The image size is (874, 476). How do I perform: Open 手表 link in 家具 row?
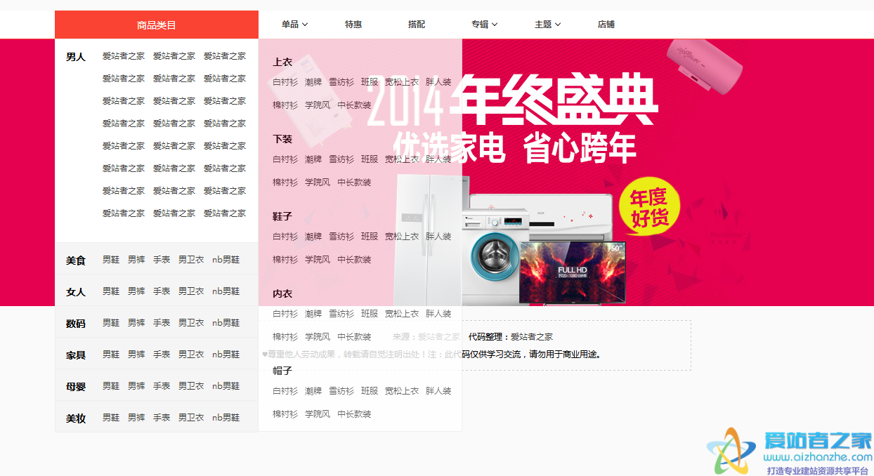pos(162,355)
